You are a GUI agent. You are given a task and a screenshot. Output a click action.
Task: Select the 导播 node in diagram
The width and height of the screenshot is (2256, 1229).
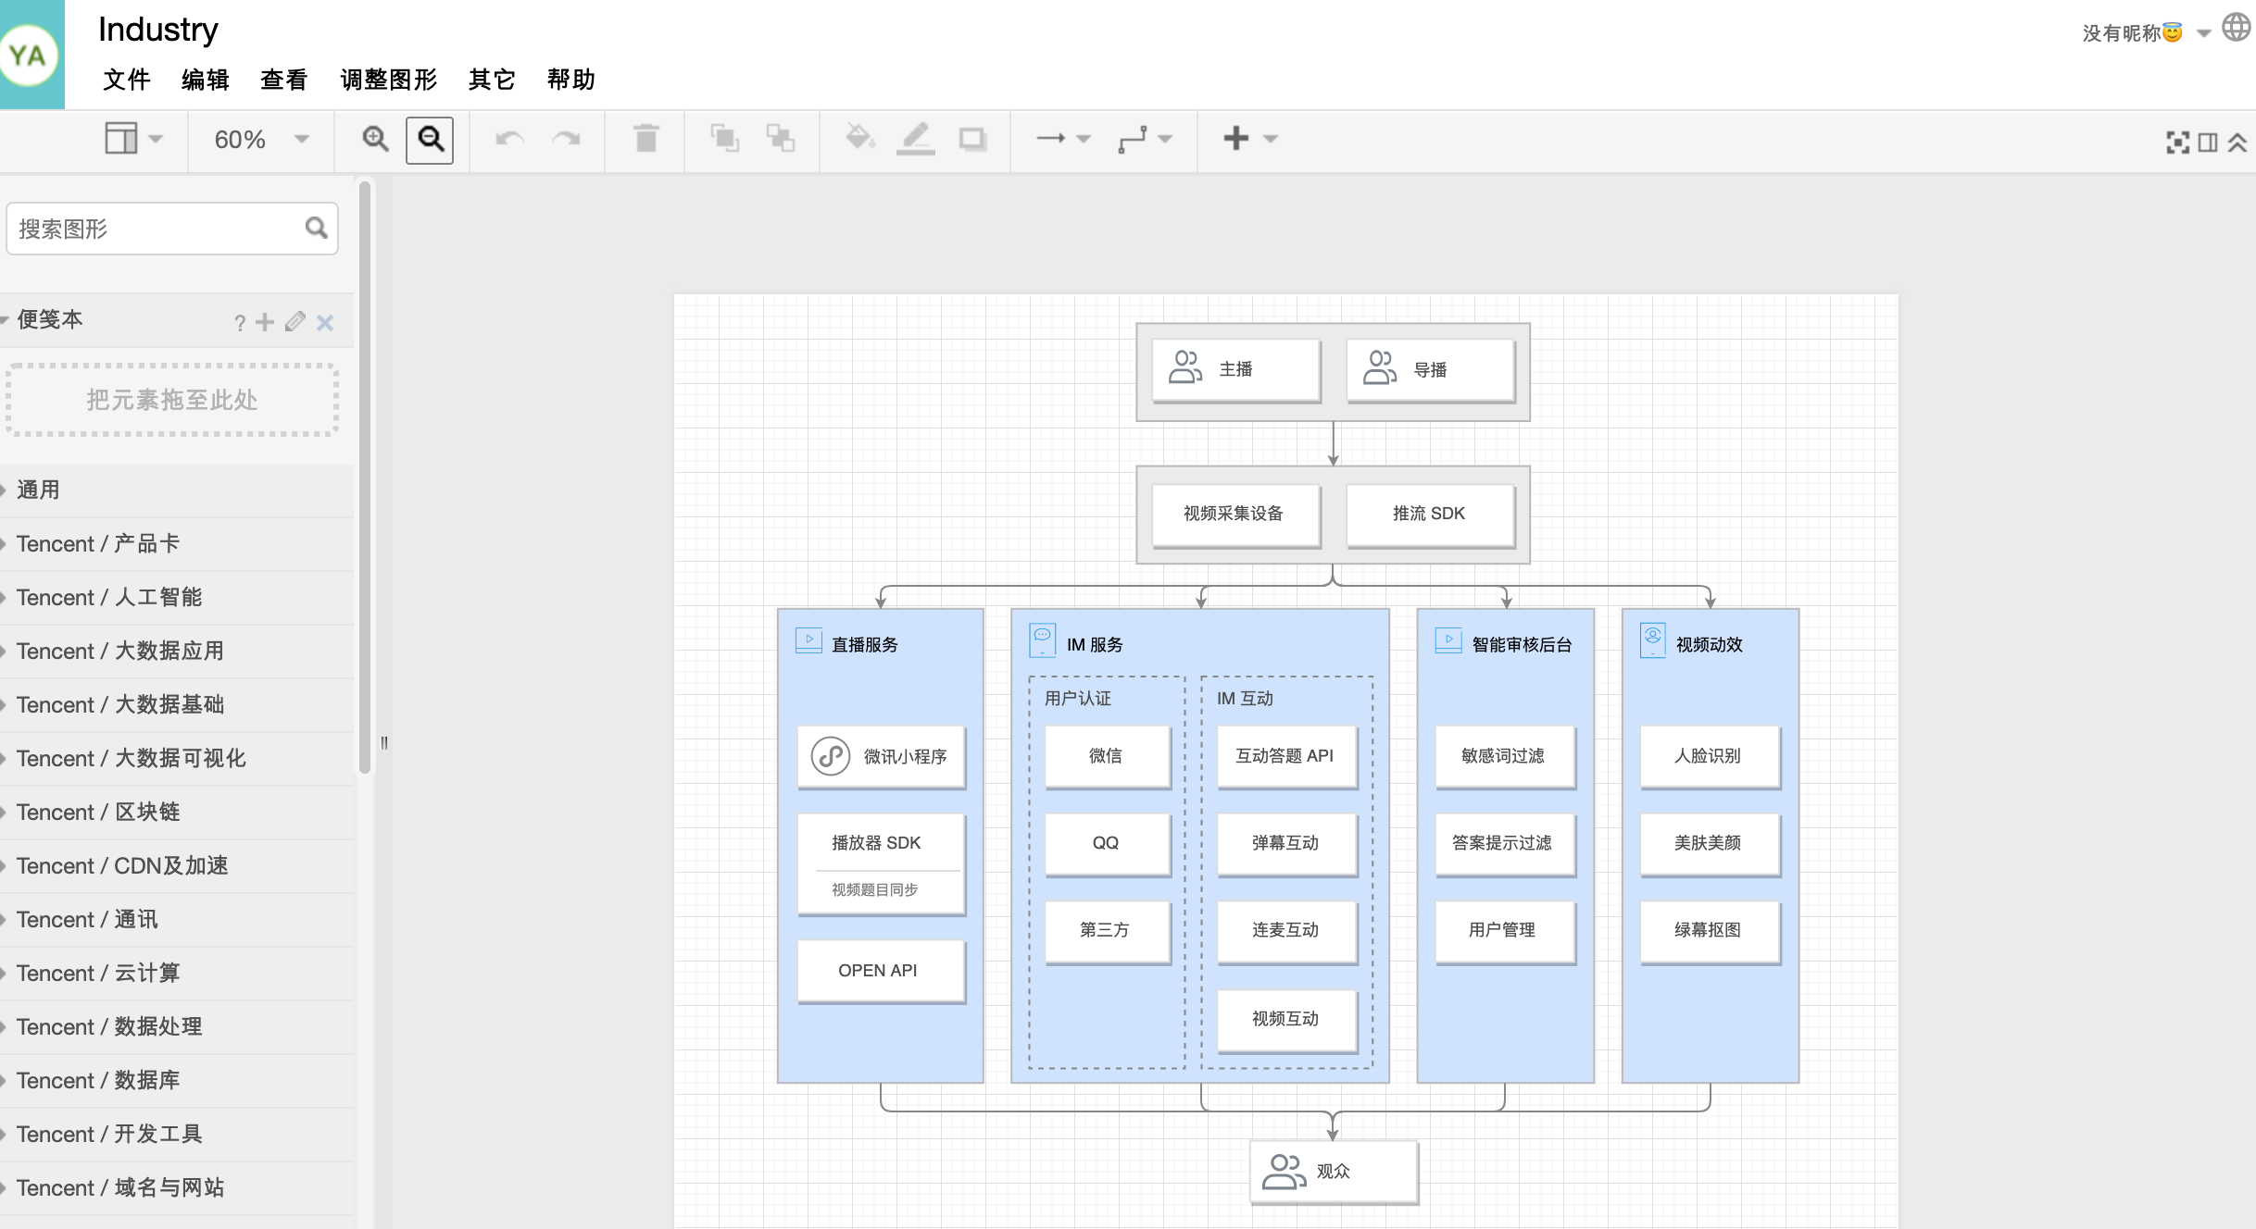point(1431,369)
